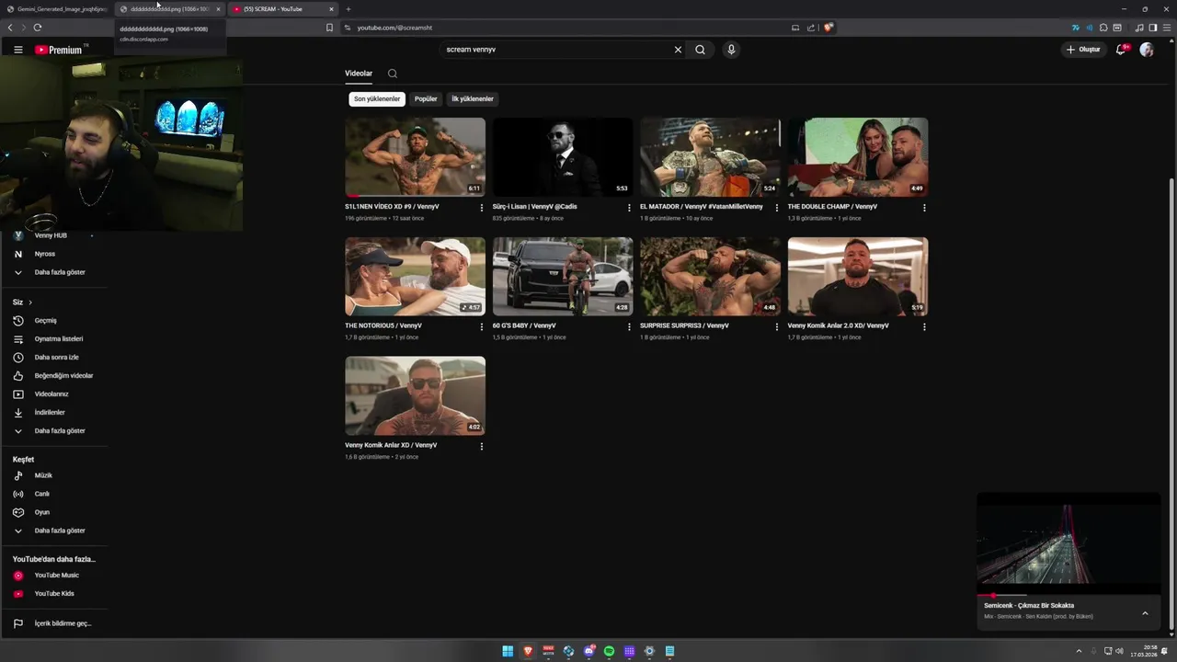1177x662 pixels.
Task: Open a new browser tab
Action: tap(348, 9)
